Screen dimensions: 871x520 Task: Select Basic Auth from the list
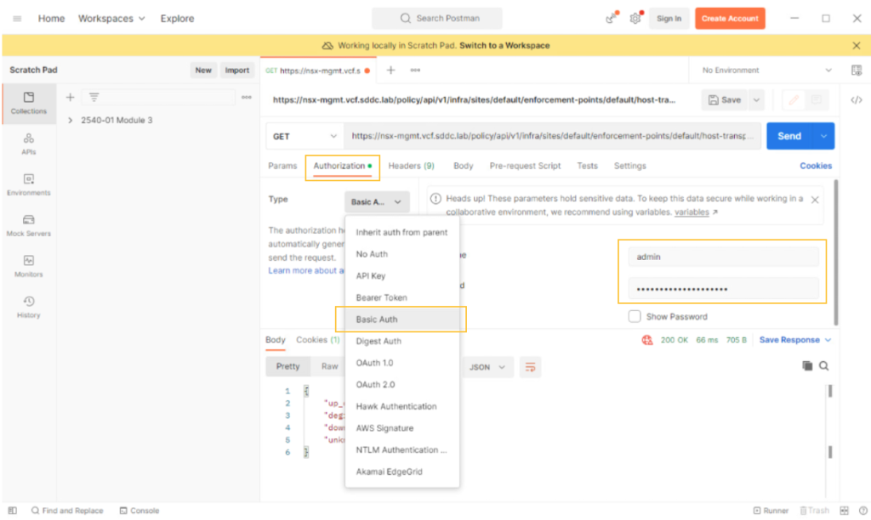click(401, 319)
